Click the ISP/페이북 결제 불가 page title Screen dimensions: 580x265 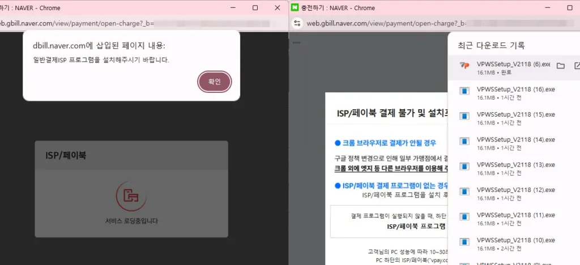click(x=393, y=113)
